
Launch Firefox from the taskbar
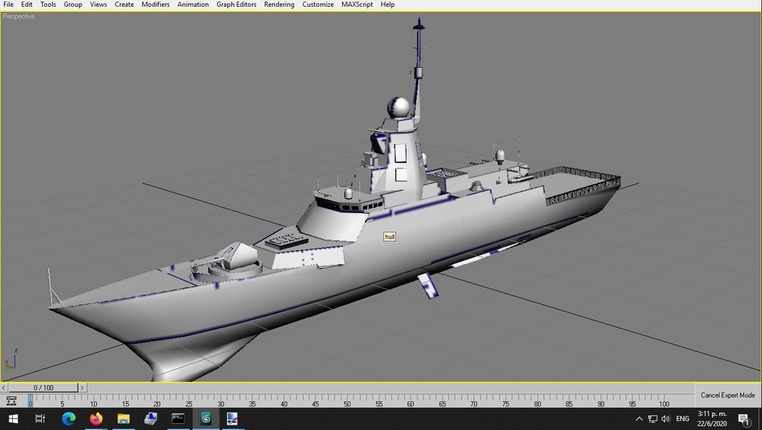point(96,419)
